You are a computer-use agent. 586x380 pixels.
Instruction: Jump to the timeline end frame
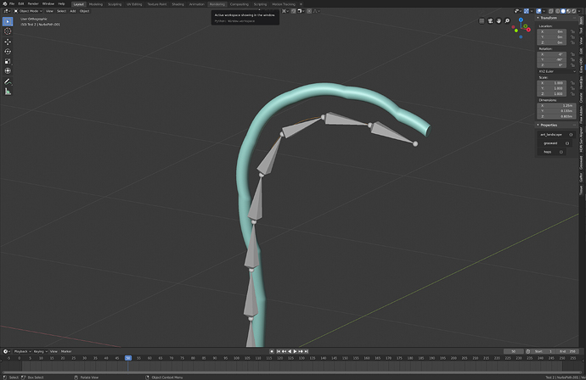[x=306, y=351]
